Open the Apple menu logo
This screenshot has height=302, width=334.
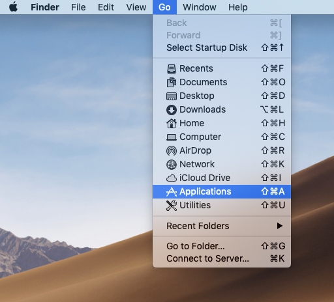pos(14,7)
